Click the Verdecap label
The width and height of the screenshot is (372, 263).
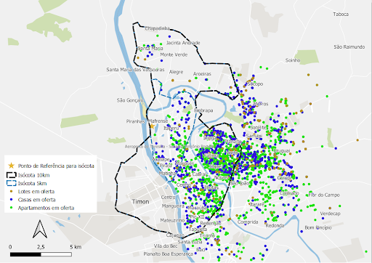pos(330,214)
